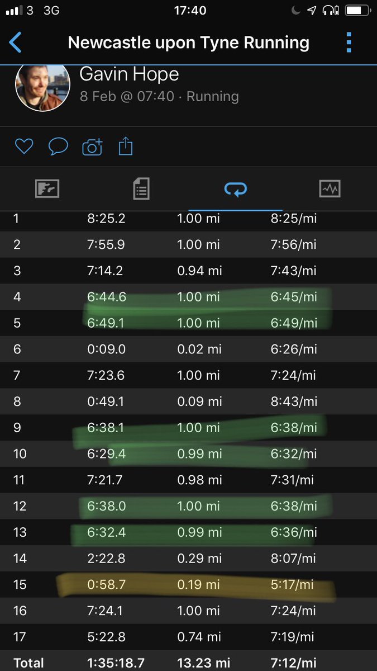Switch to the stats details tab
Viewport: 377px width, 671px height.
click(141, 189)
